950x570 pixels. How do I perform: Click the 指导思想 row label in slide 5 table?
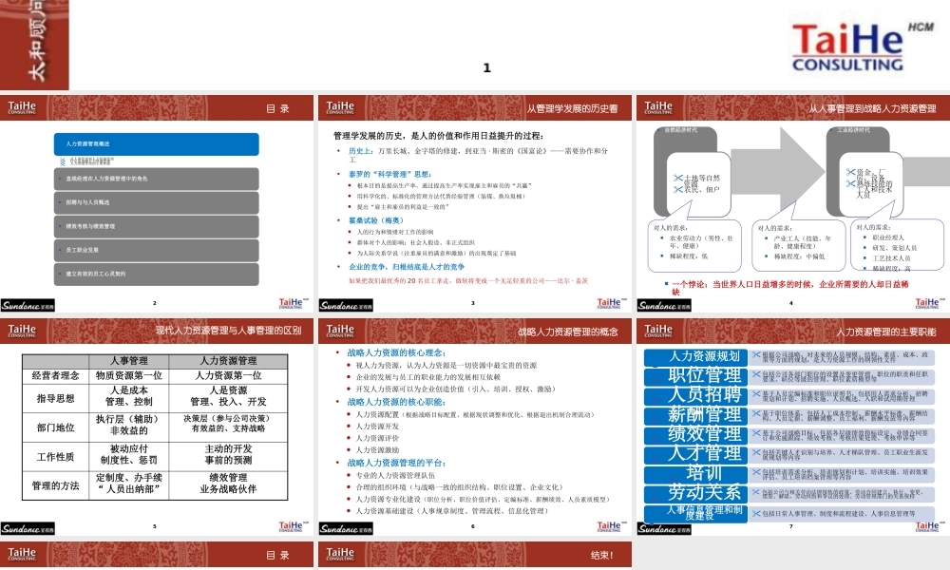[55, 397]
